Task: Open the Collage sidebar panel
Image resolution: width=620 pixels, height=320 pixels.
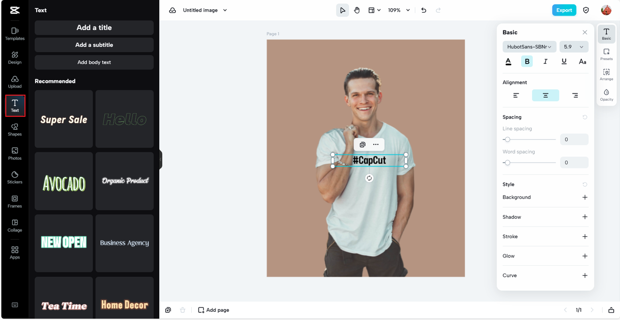Action: click(15, 226)
